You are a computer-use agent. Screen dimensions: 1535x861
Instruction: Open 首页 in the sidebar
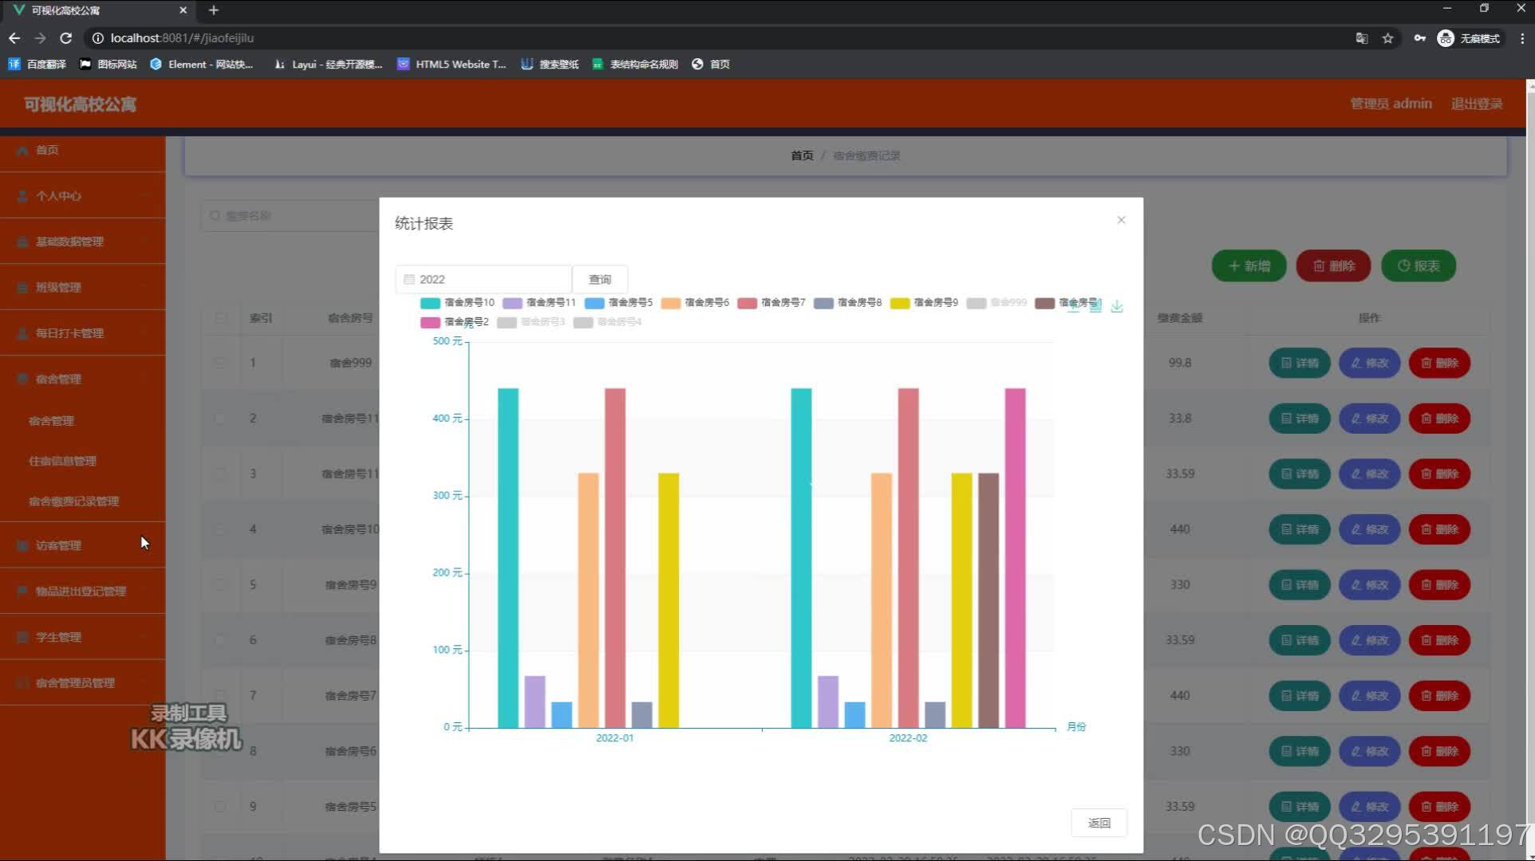pos(83,151)
